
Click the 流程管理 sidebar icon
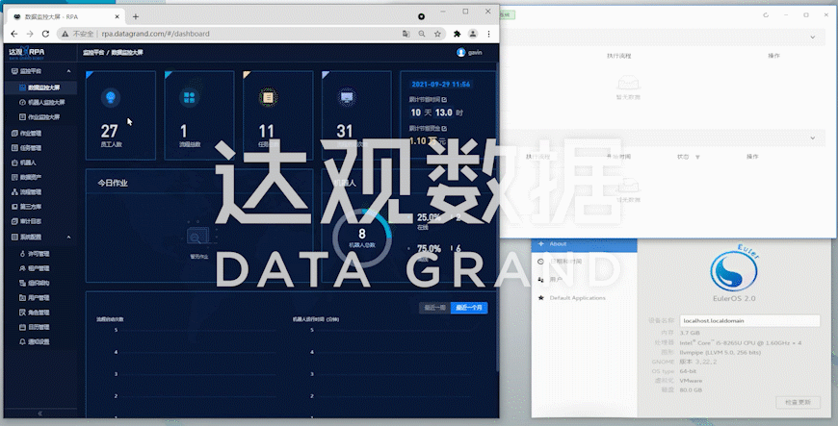coord(15,191)
